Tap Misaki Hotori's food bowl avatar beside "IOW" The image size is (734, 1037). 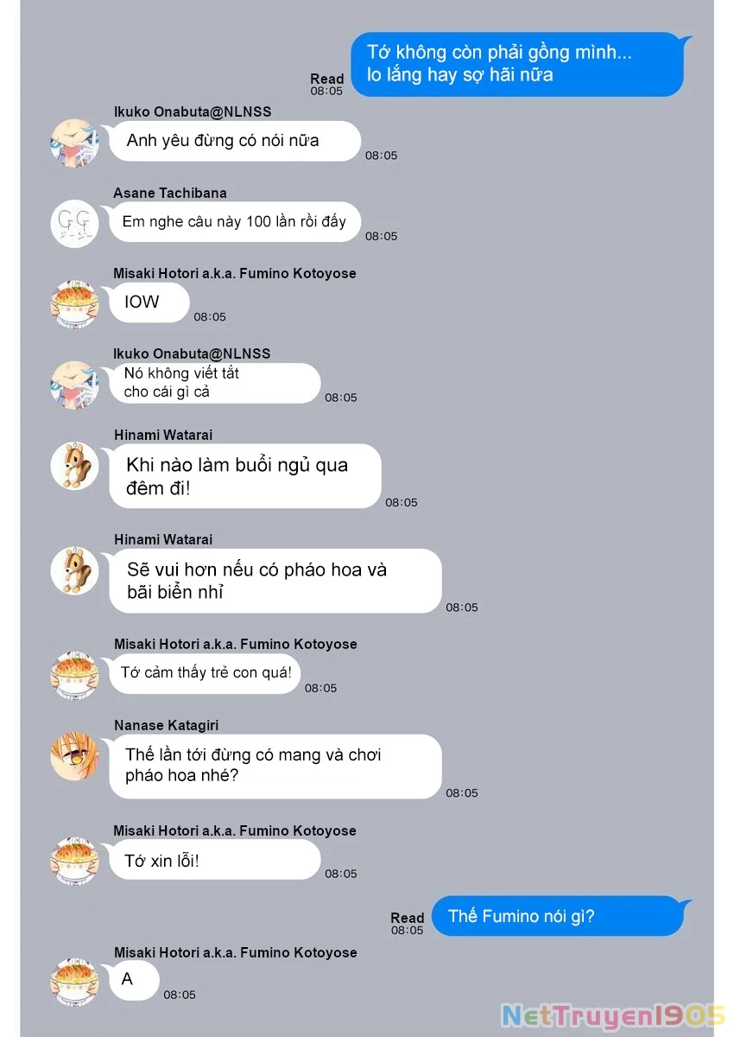pos(74,304)
